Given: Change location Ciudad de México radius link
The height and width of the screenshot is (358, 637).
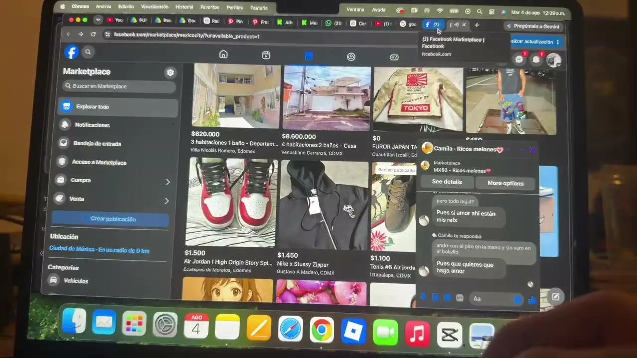Looking at the screenshot, I should [x=99, y=250].
